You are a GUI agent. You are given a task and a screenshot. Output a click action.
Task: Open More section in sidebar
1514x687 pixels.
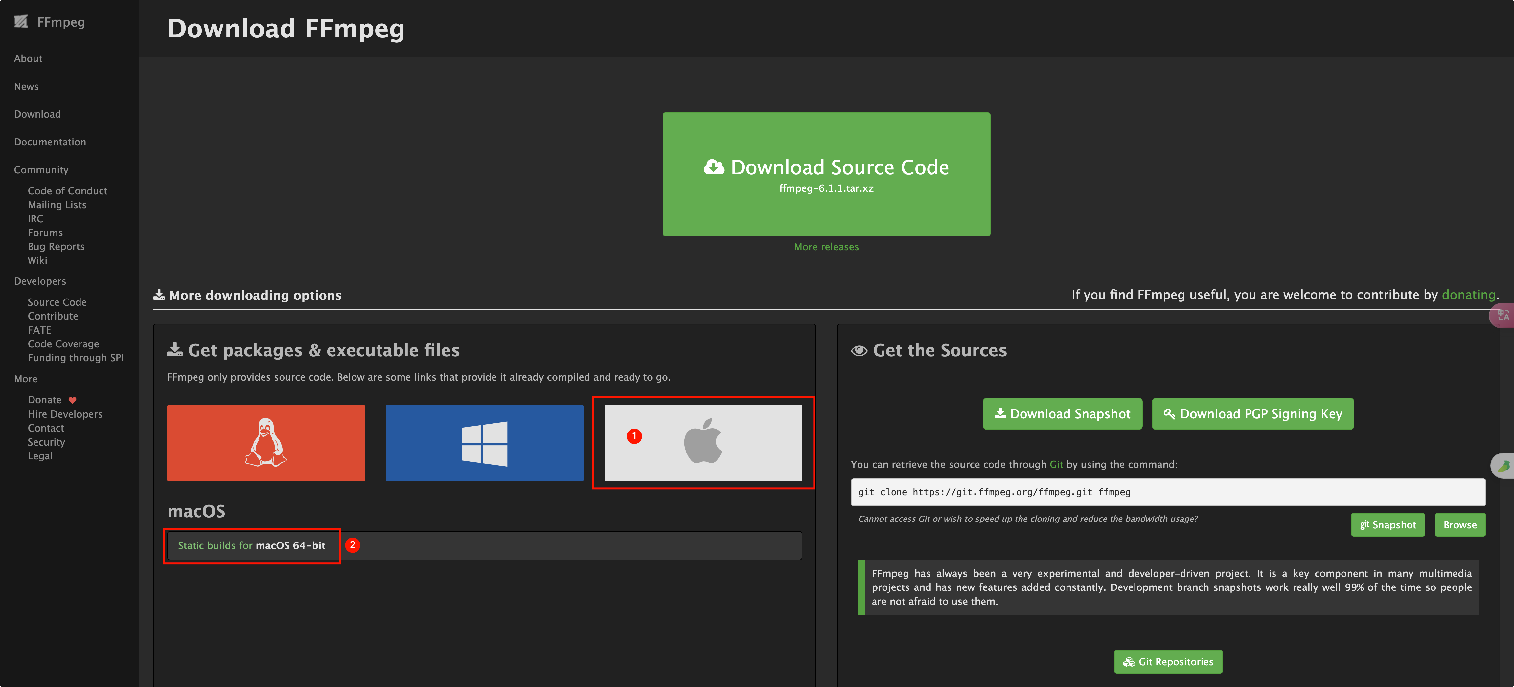click(x=26, y=378)
